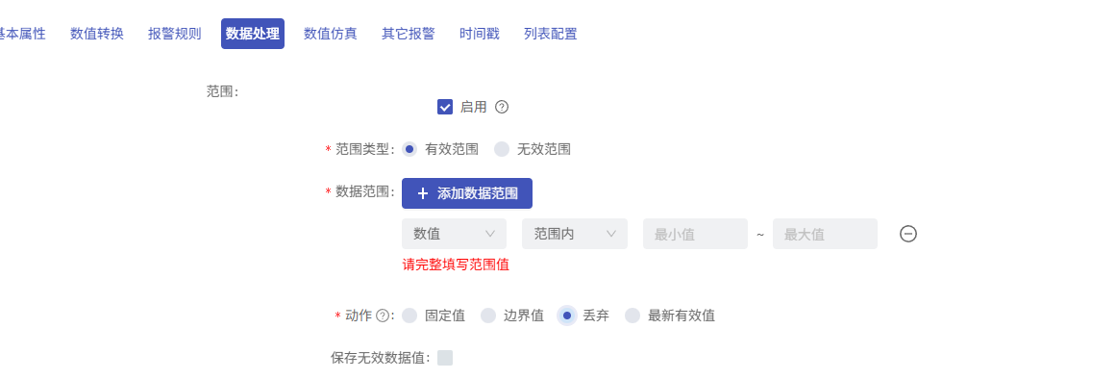Open the 数值 type dropdown
Screen dimensions: 1116x379
[454, 234]
